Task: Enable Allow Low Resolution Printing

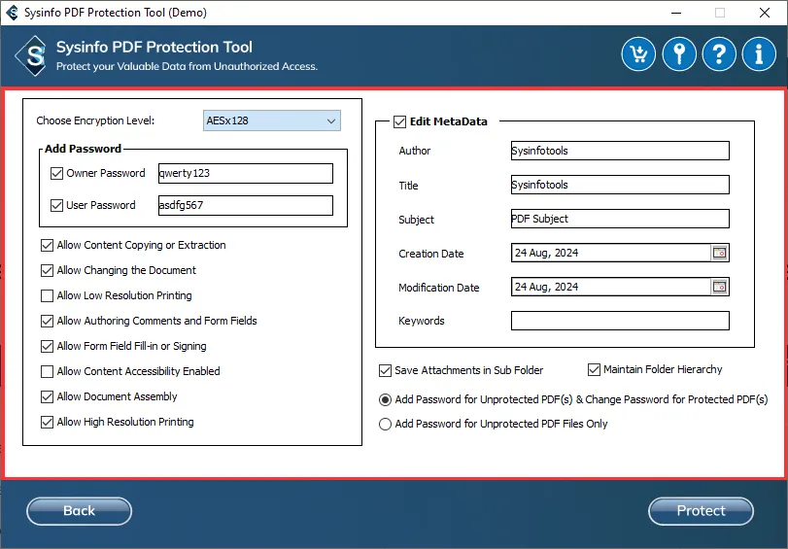Action: point(48,295)
